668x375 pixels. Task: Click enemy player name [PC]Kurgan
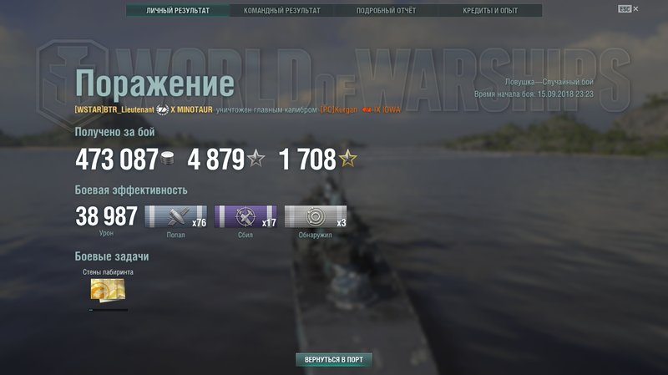339,110
